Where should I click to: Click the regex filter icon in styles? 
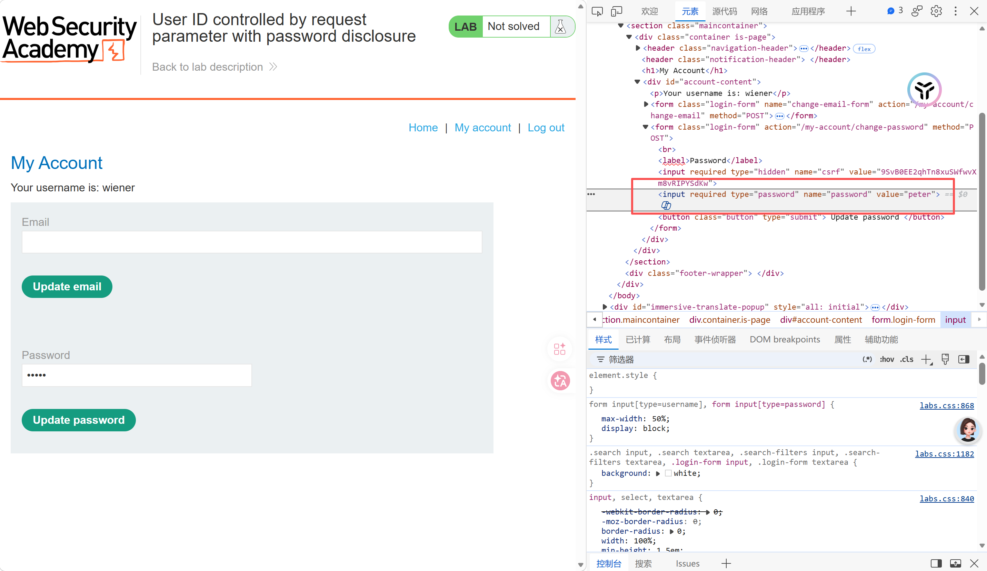coord(867,359)
